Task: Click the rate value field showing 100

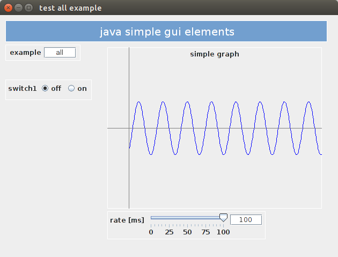Action: pos(246,220)
